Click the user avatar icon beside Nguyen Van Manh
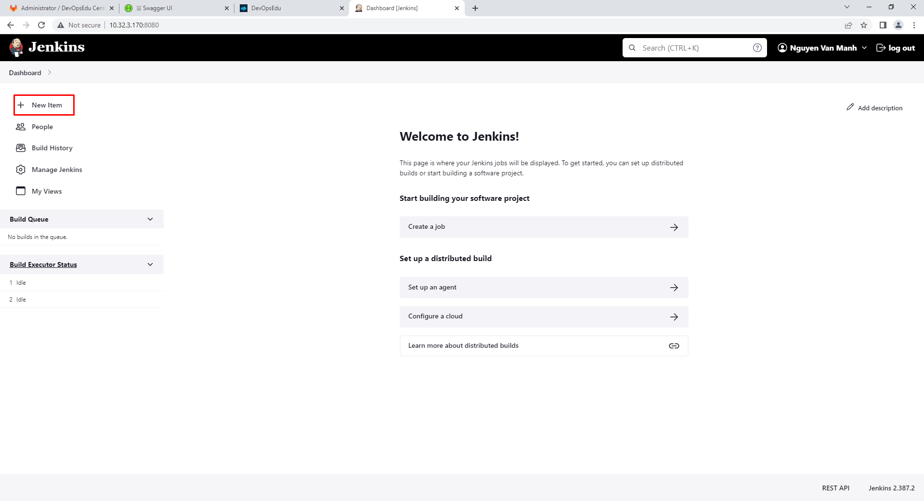924x501 pixels. click(782, 48)
